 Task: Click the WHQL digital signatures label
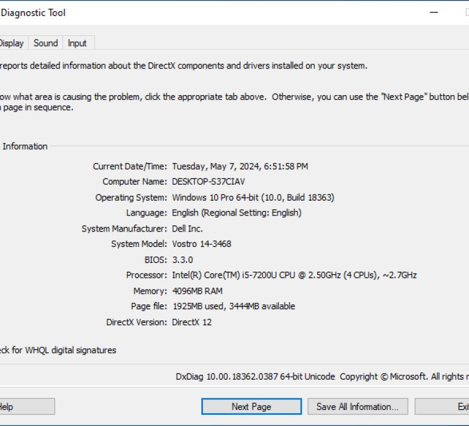click(58, 350)
